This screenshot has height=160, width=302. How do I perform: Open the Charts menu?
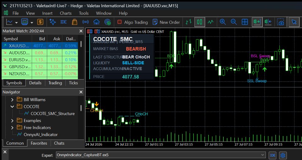(x=66, y=13)
